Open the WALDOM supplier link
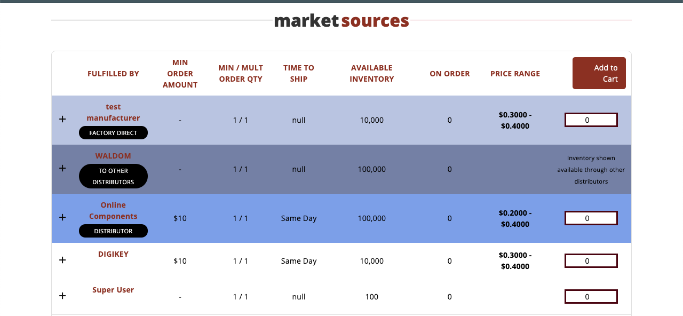The height and width of the screenshot is (316, 683). pos(113,156)
